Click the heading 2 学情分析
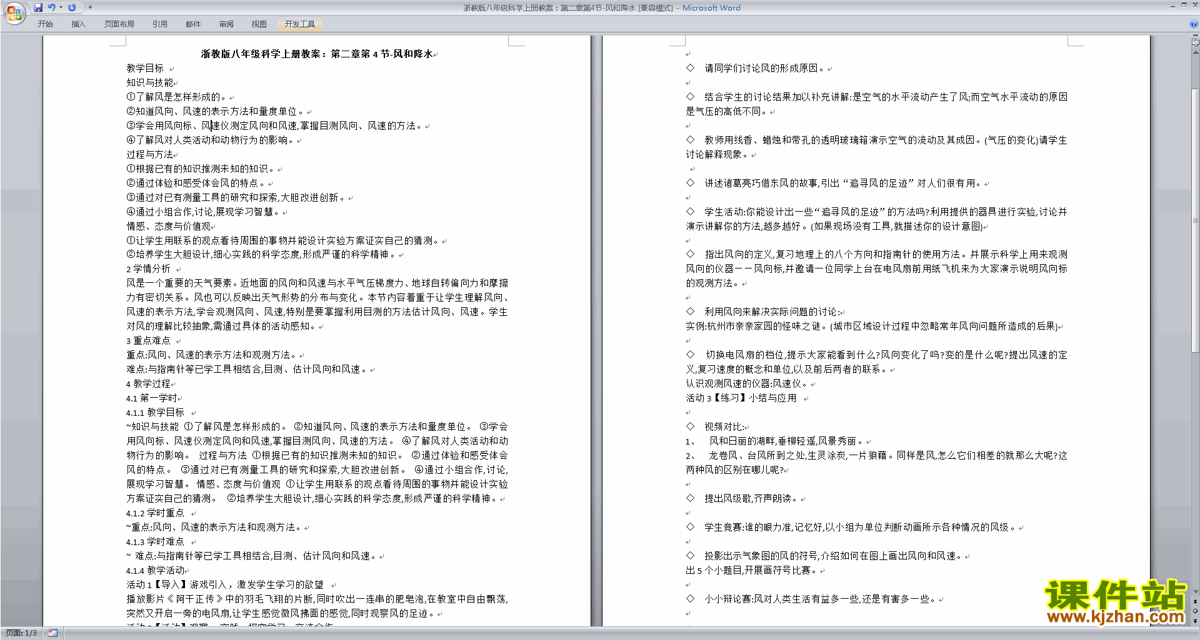This screenshot has width=1200, height=640. [x=148, y=268]
